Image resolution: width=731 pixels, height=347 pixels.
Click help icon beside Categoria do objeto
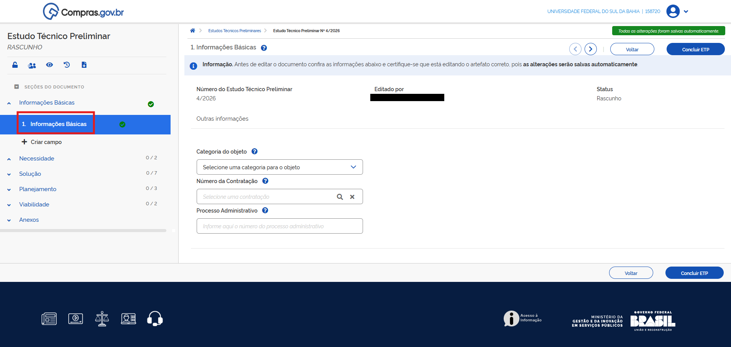tap(255, 151)
